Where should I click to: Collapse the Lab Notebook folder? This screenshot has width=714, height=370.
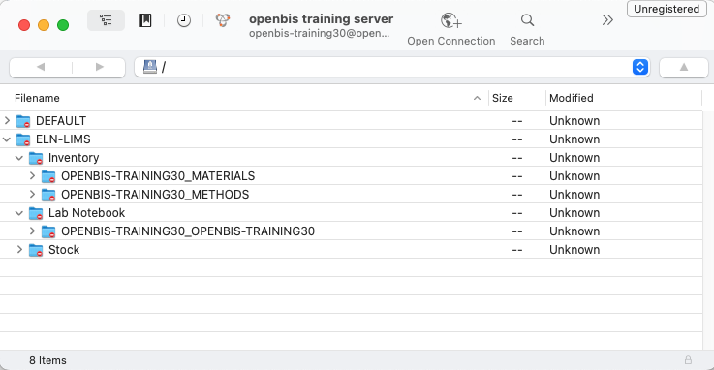(19, 212)
